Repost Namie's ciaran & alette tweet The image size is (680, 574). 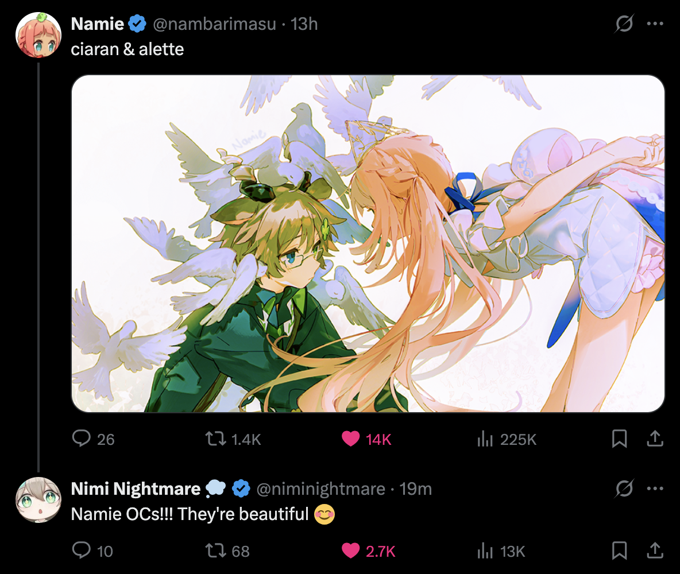233,439
